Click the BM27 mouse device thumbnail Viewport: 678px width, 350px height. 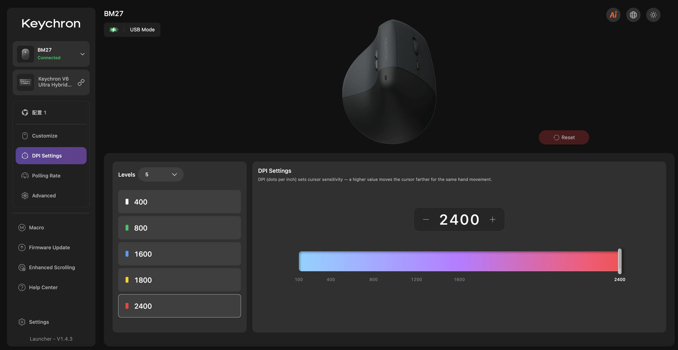click(25, 54)
